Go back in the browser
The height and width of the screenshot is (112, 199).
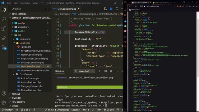[129, 6]
